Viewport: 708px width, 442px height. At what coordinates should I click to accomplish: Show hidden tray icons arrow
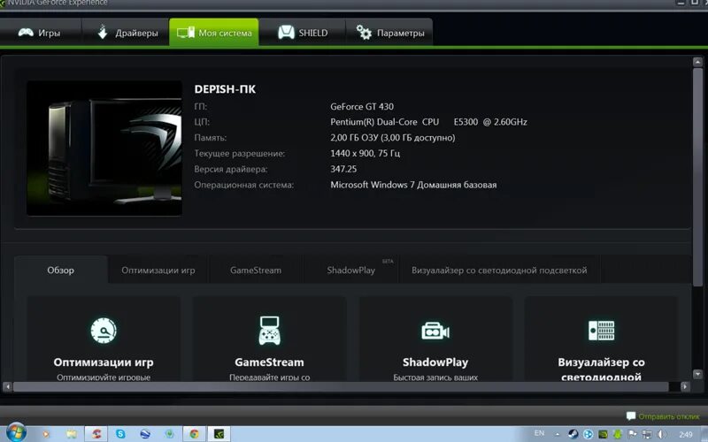point(558,434)
